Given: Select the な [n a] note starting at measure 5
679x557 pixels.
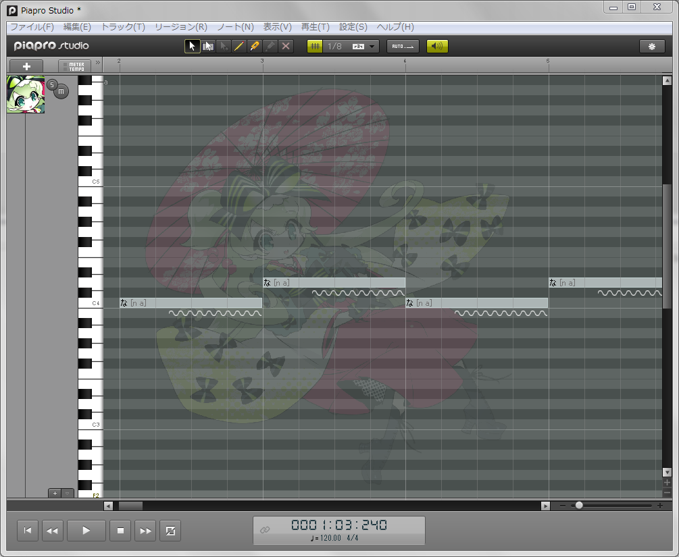Looking at the screenshot, I should click(x=605, y=283).
